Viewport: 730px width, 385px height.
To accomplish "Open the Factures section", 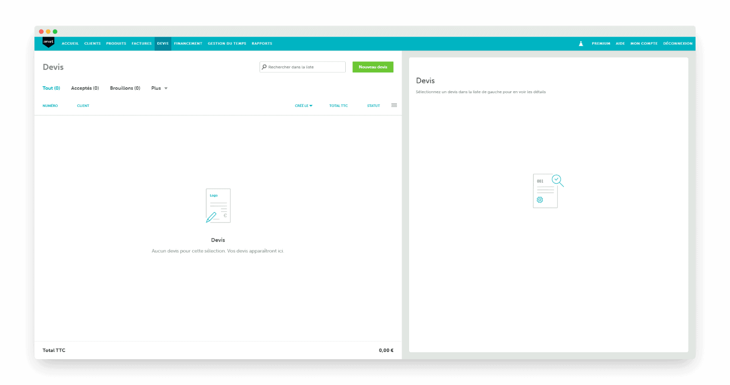I will (x=141, y=44).
